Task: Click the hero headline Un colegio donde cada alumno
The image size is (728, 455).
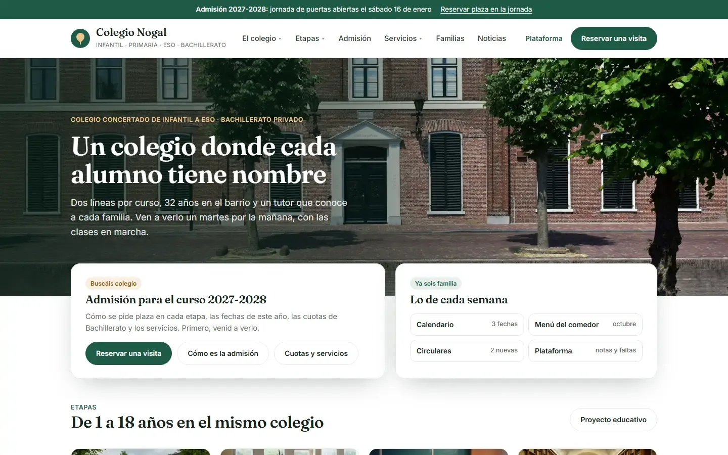Action: [x=204, y=160]
